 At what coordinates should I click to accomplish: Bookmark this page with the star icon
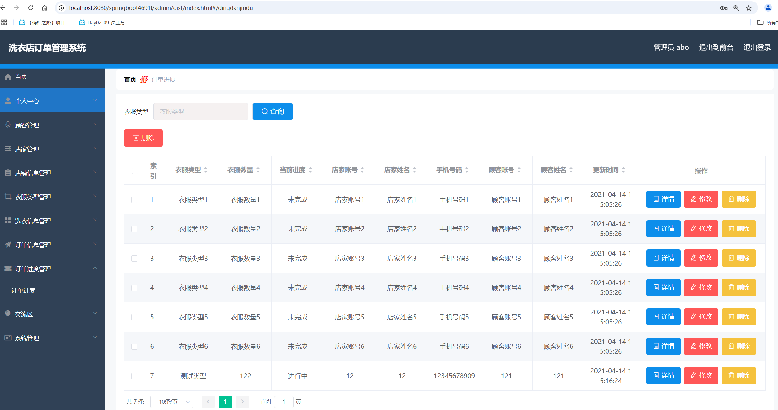pos(749,8)
